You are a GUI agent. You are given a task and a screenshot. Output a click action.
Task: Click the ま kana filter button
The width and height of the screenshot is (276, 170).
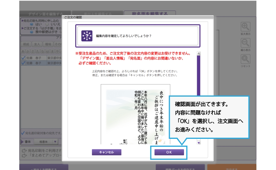(53, 51)
